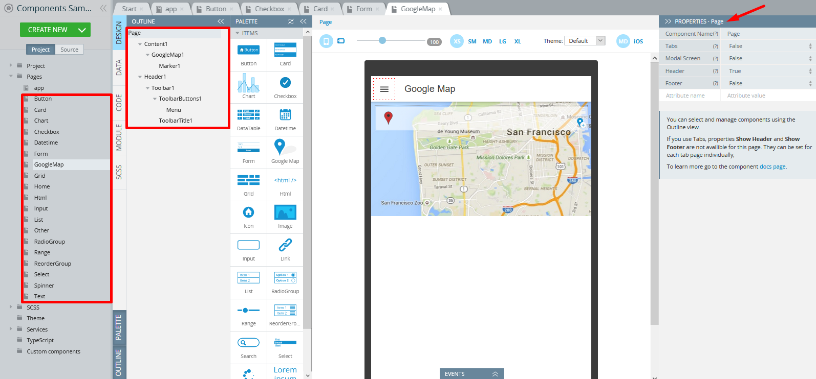Pick the Select palette component

coord(285,348)
